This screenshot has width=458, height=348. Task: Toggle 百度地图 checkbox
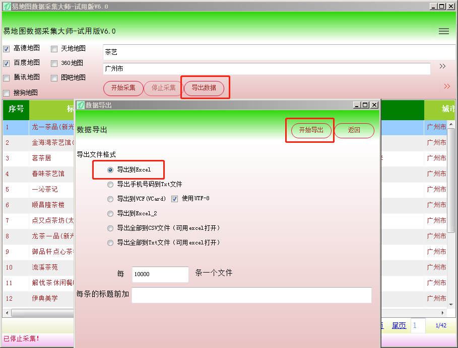tap(7, 63)
